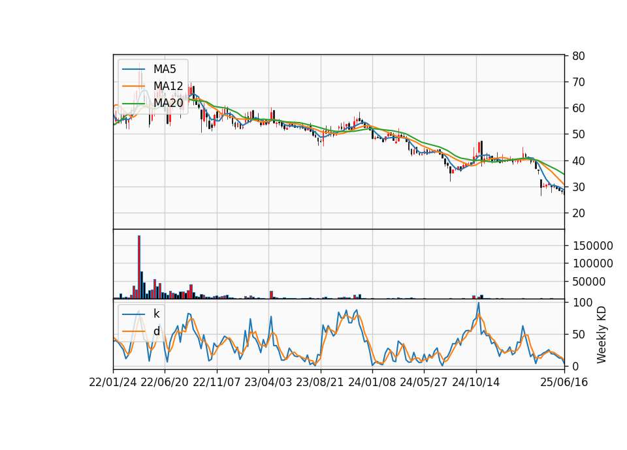This screenshot has height=450, width=627.
Task: Click the Weekly KD axis title
Action: 602,335
